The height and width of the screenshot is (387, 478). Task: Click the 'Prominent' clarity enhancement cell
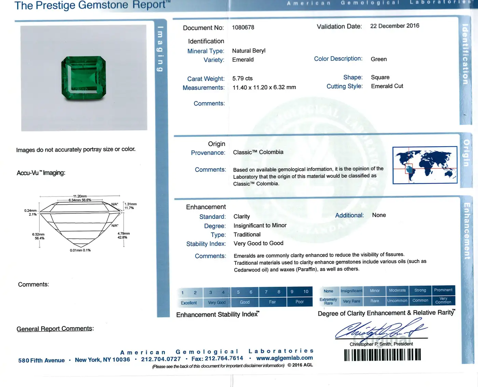tap(443, 290)
